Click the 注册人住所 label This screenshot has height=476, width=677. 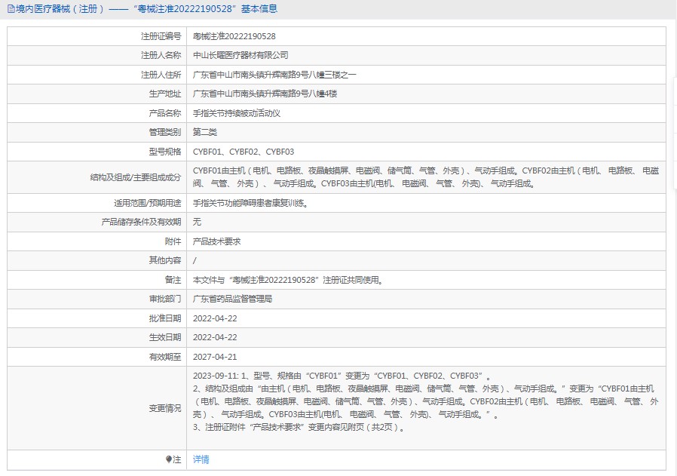161,75
